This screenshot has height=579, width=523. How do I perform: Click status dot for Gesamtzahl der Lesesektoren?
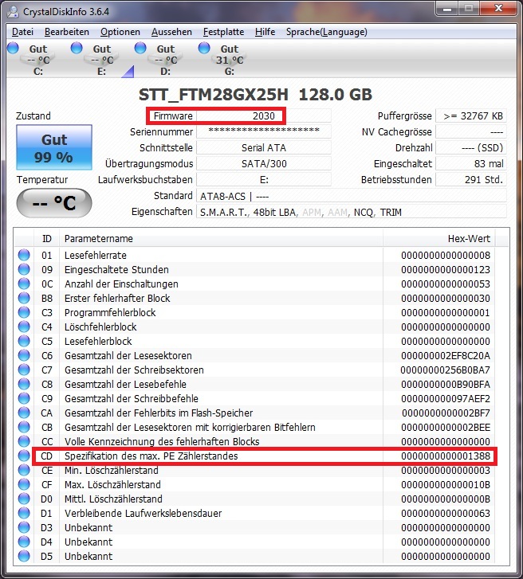pos(24,355)
